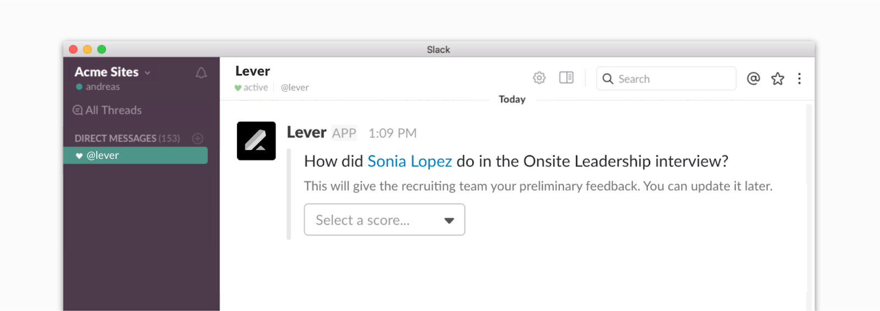
Task: Click the green fullscreen window button
Action: (102, 49)
